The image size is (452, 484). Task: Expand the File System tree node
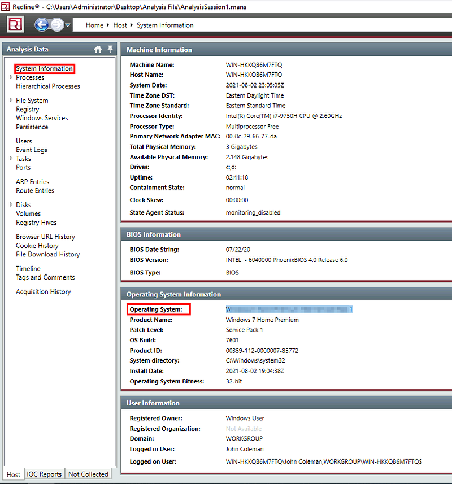[11, 100]
